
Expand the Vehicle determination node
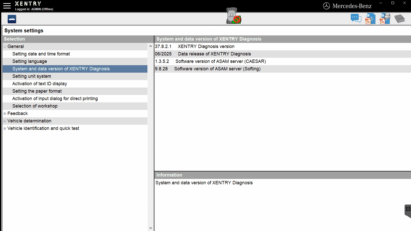click(5, 121)
